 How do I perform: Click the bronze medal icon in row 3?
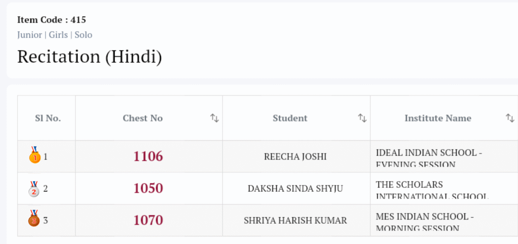[x=34, y=219]
